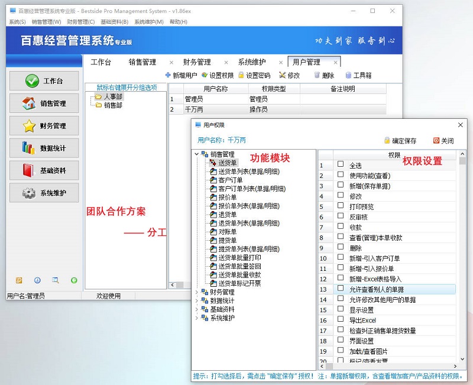Image resolution: width=473 pixels, height=385 pixels.
Task: Open 设置权限 from the toolbar
Action: click(x=218, y=75)
